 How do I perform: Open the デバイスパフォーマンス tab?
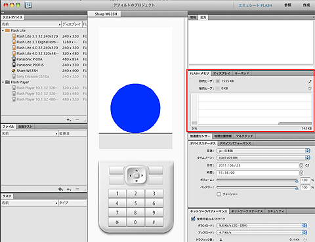[x=236, y=144]
